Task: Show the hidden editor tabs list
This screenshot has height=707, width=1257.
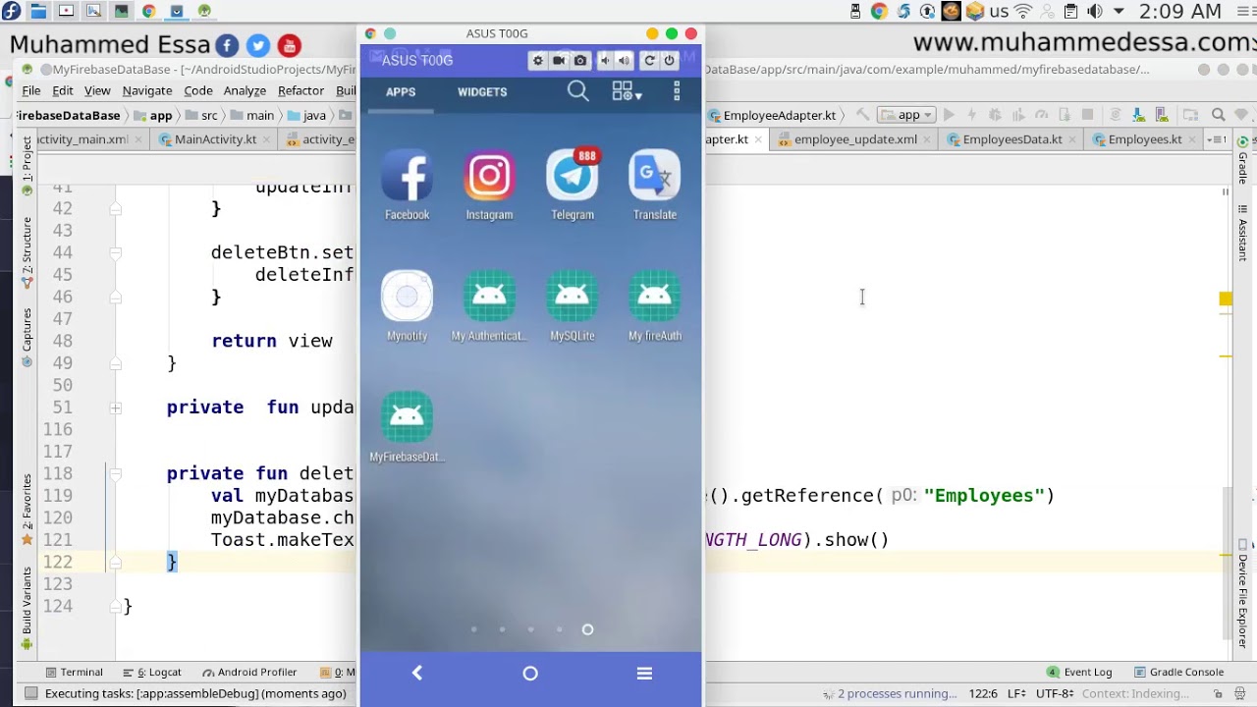Action: click(x=1216, y=139)
